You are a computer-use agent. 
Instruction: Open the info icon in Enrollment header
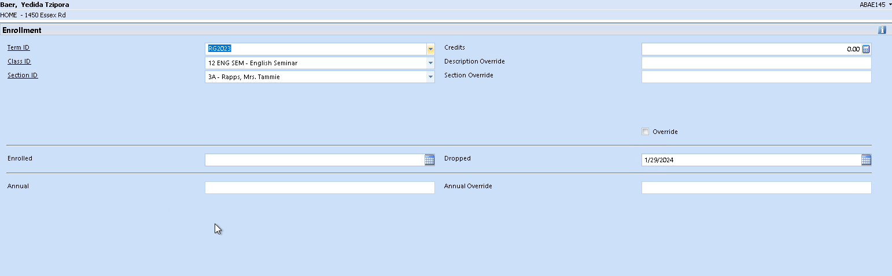tap(882, 30)
